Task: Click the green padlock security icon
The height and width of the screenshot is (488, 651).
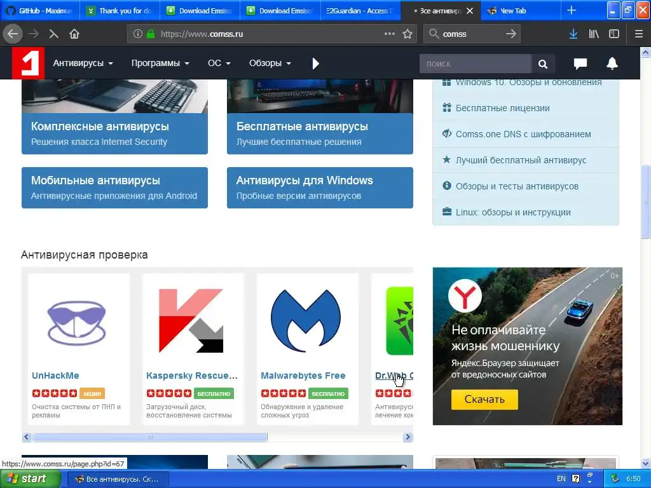Action: coord(151,34)
